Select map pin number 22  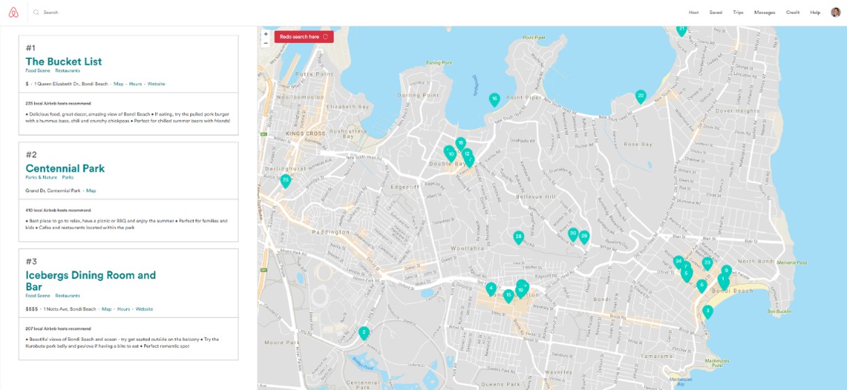coord(641,96)
